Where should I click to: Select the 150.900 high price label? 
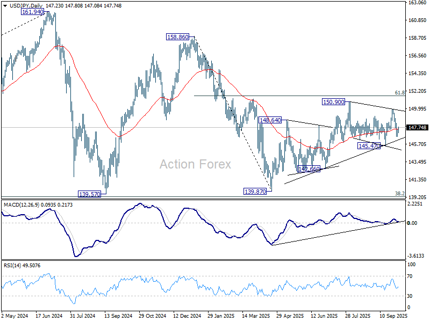pos(333,102)
